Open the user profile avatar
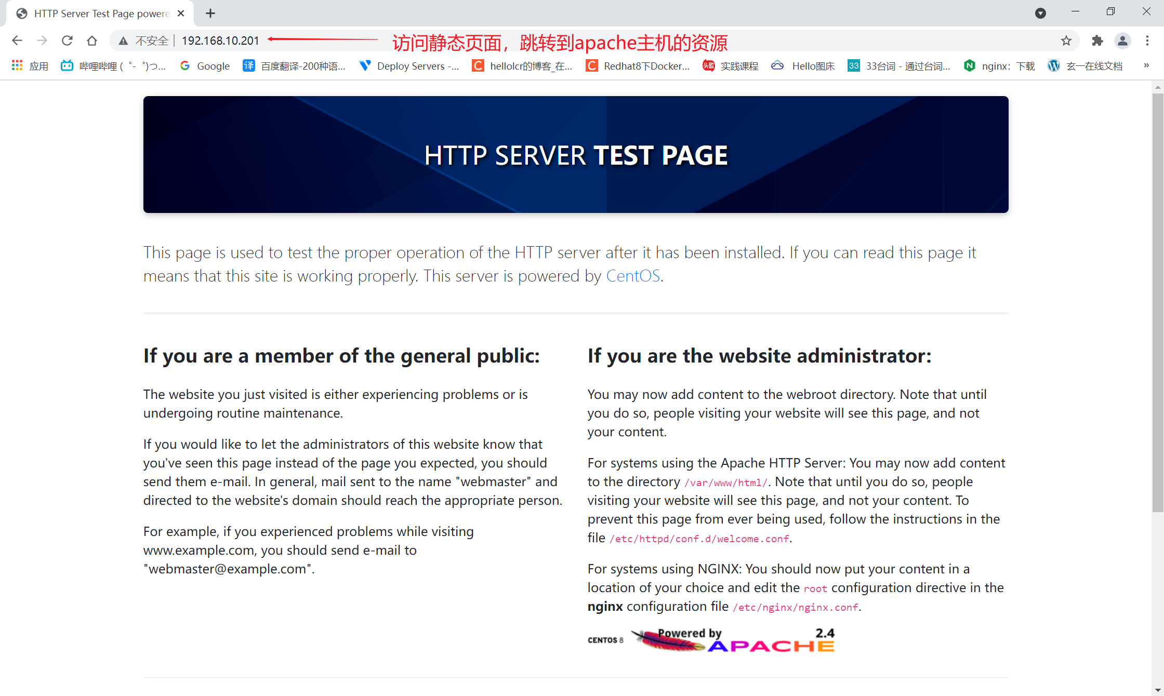Screen dimensions: 1164x696 1122,41
